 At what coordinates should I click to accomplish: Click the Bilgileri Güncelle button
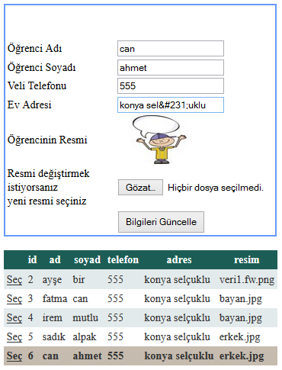pos(161,222)
